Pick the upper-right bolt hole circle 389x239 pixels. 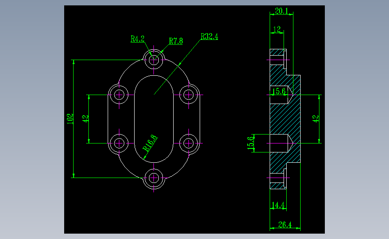point(188,95)
